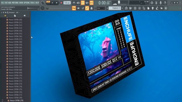Open help with the question mark icon

(x=165, y=3)
